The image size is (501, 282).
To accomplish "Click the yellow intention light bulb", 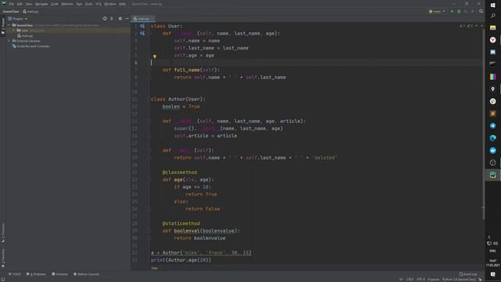I will point(155,56).
